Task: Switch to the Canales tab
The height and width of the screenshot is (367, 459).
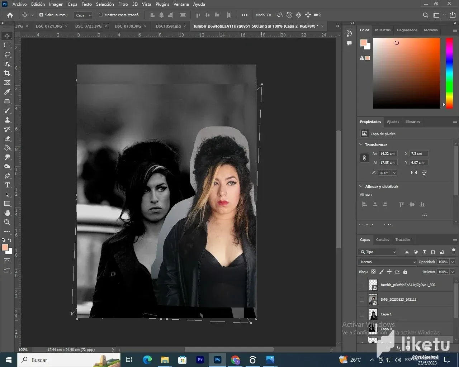Action: pyautogui.click(x=382, y=240)
